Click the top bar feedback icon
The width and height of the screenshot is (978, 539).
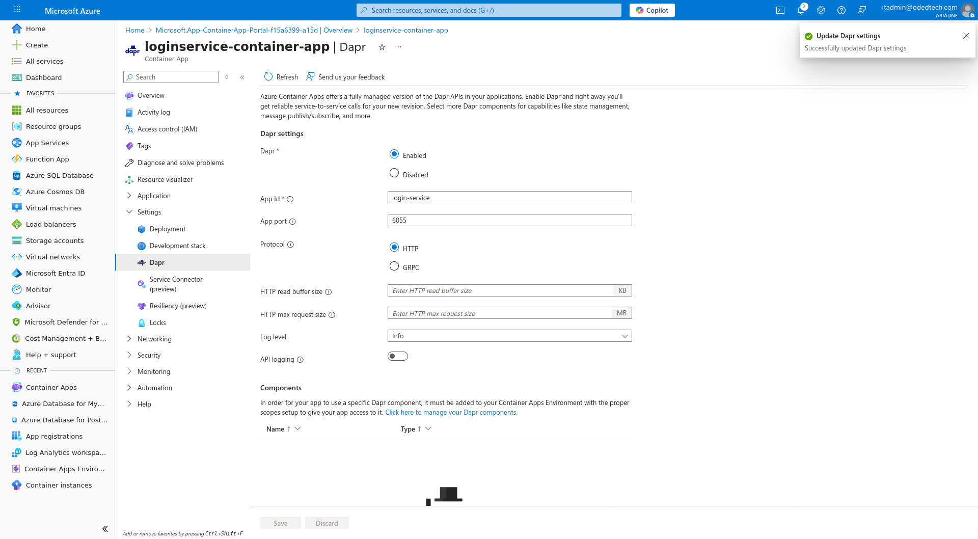(862, 10)
